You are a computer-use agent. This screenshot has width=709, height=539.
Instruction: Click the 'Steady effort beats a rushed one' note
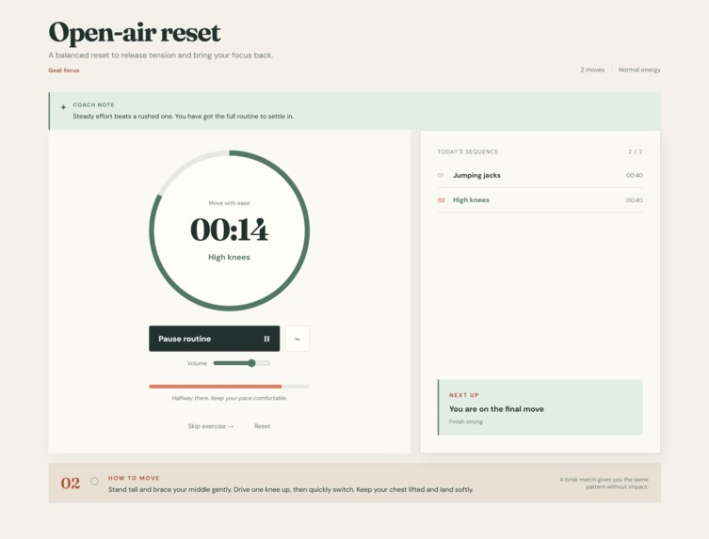coord(183,116)
